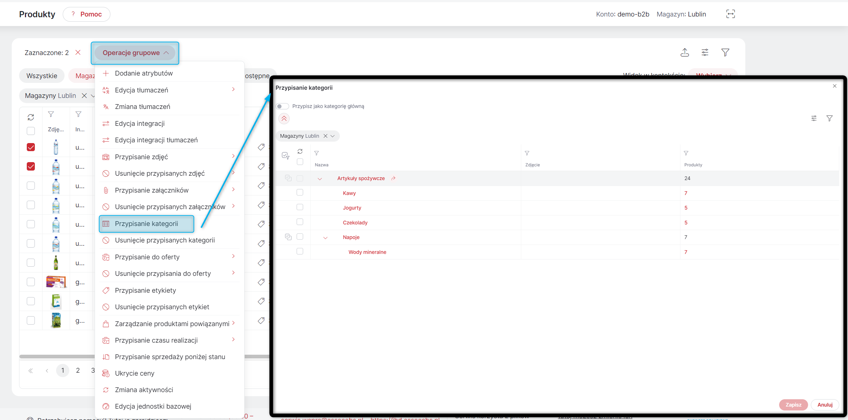Go to previous page arrow in pagination
Image resolution: width=848 pixels, height=420 pixels.
tap(47, 370)
